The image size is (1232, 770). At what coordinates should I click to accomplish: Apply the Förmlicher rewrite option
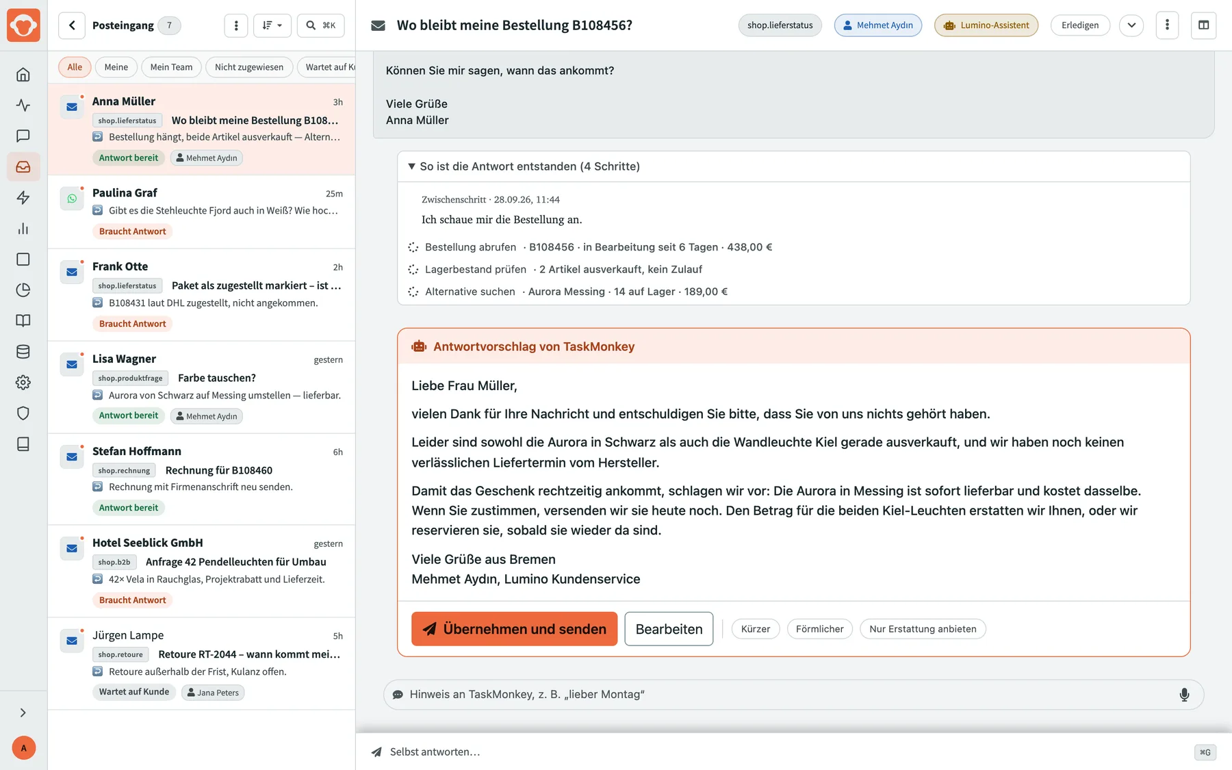pos(820,629)
